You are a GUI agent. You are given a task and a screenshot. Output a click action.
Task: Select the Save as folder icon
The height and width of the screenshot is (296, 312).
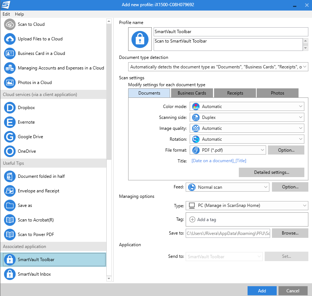(x=10, y=205)
